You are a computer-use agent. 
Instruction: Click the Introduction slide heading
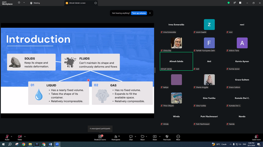[x=38, y=39]
